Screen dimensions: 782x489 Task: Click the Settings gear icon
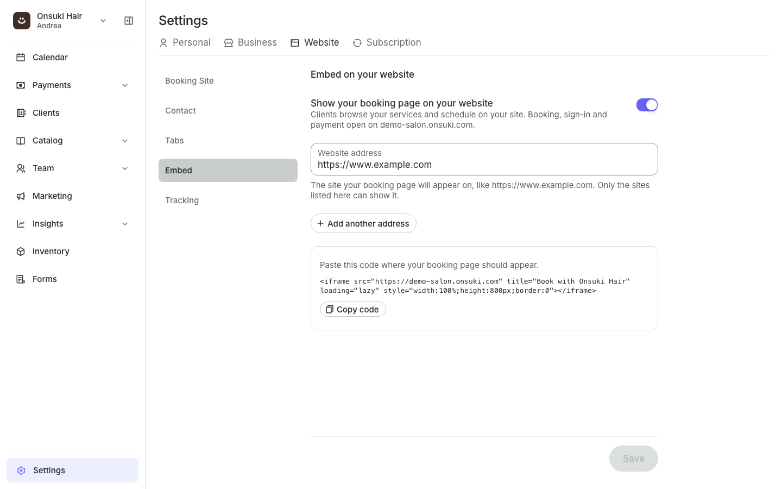pyautogui.click(x=21, y=471)
